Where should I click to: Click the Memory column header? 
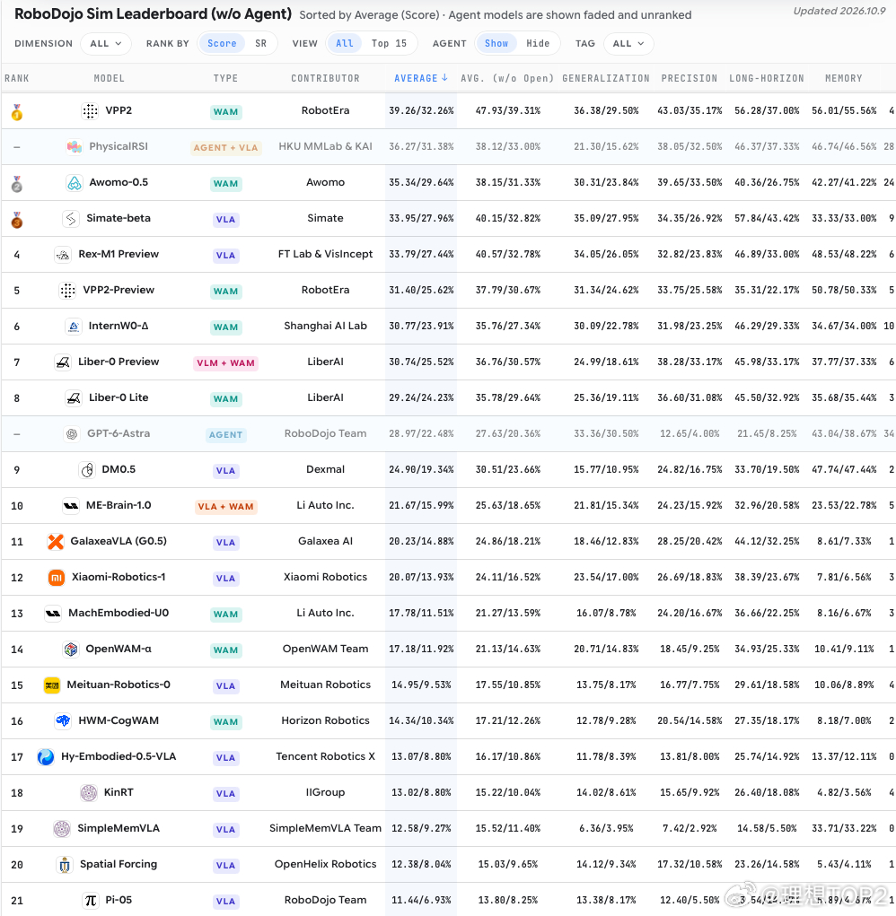[844, 78]
